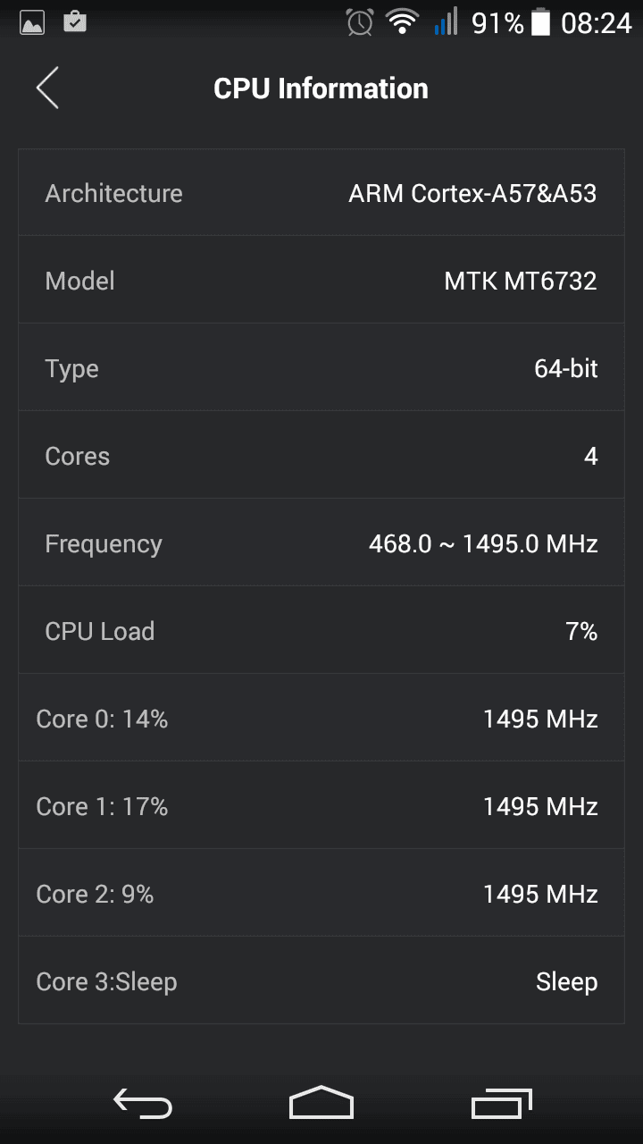The image size is (643, 1144).
Task: Tap the picture notification icon in the status bar
Action: pyautogui.click(x=32, y=22)
